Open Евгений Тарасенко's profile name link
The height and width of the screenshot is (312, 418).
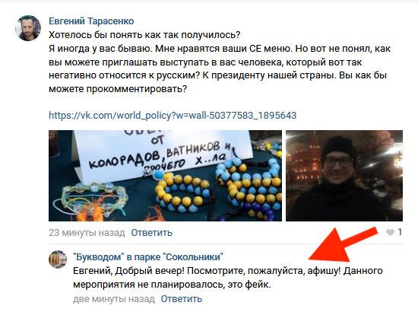(x=91, y=21)
